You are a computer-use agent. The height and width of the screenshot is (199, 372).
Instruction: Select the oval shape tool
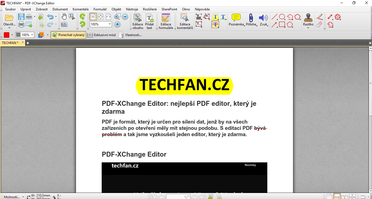pos(282,17)
